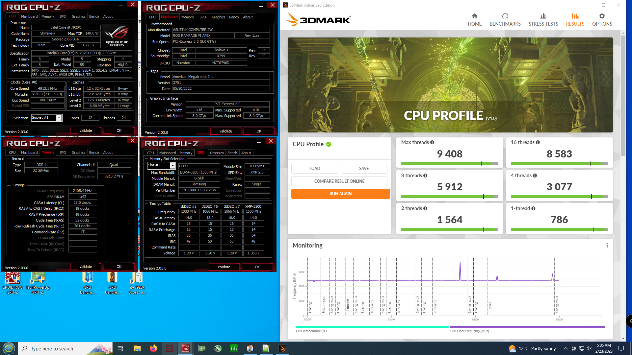Screen dimensions: 632x355
Task: Click the DRAM Frequency 2105.4 MHz value
Action: (x=82, y=191)
